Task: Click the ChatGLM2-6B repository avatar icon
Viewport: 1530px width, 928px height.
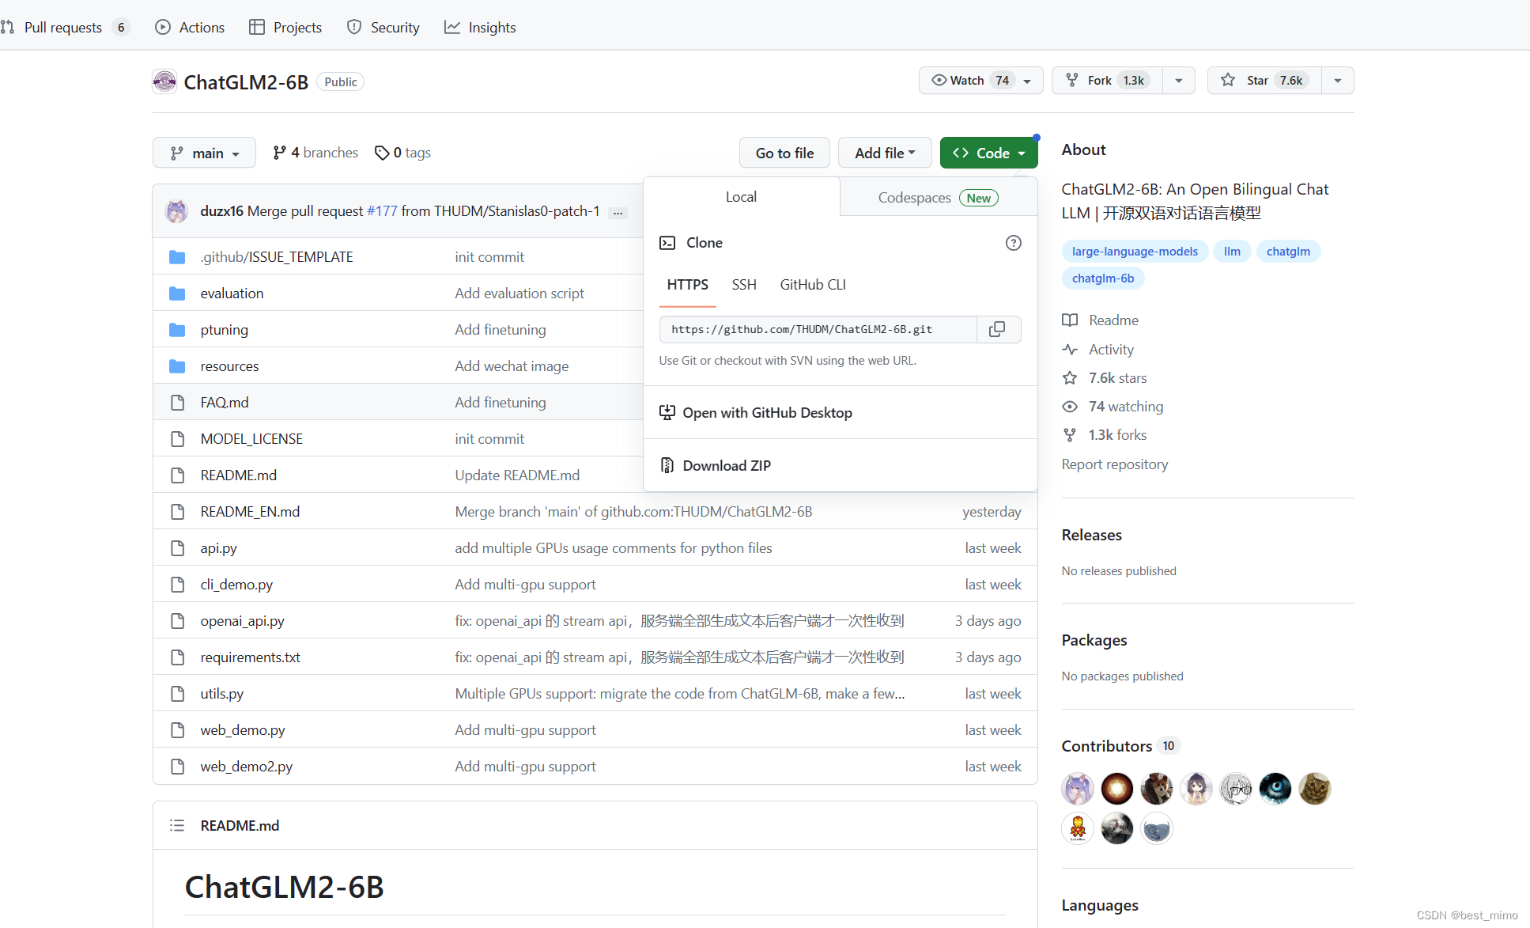Action: click(164, 81)
